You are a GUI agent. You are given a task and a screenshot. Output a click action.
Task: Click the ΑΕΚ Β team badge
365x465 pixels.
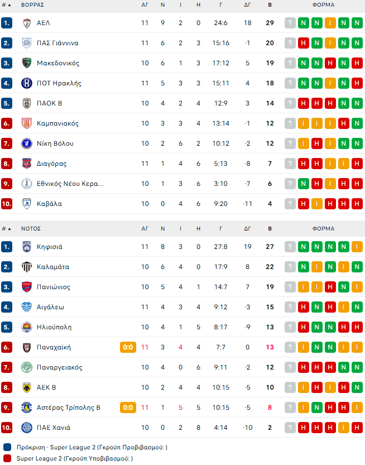point(26,387)
